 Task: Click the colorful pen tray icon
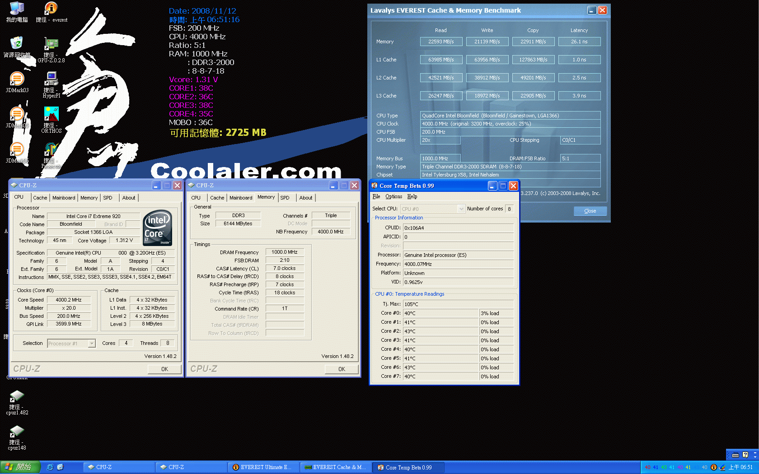722,467
